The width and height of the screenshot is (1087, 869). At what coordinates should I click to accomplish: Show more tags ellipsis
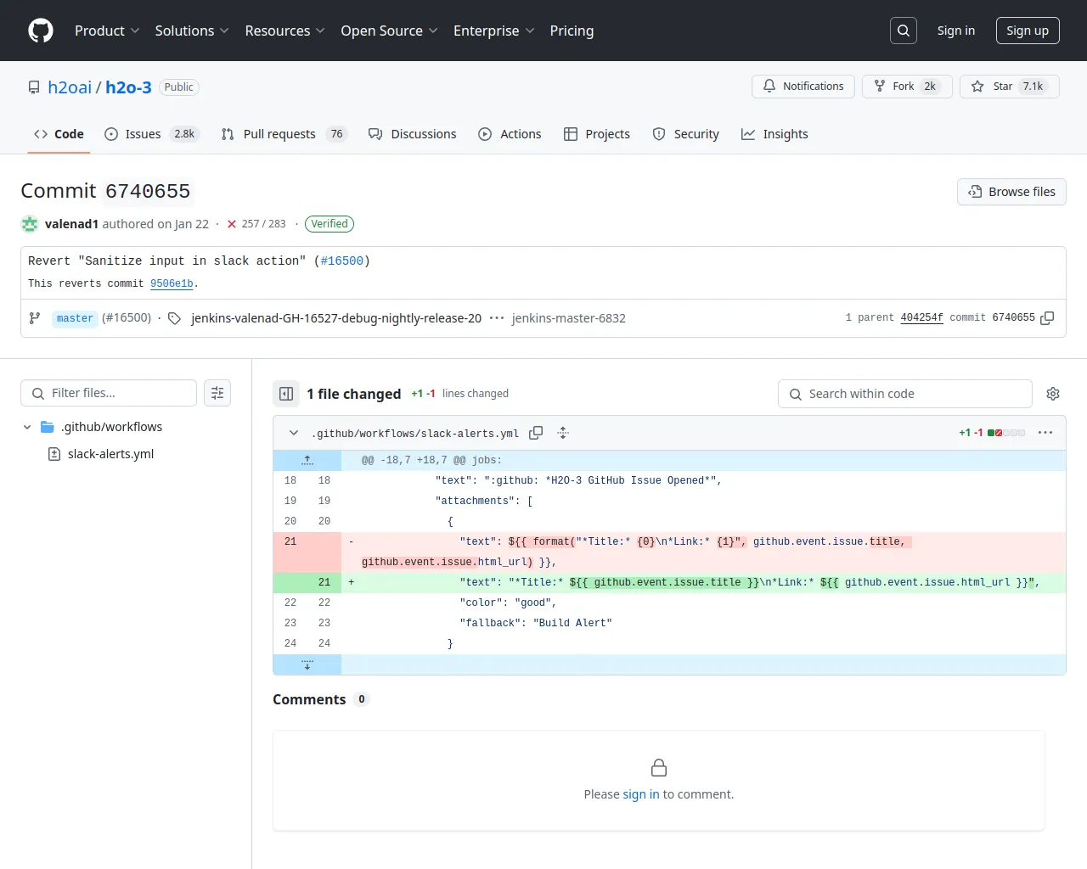pyautogui.click(x=497, y=318)
